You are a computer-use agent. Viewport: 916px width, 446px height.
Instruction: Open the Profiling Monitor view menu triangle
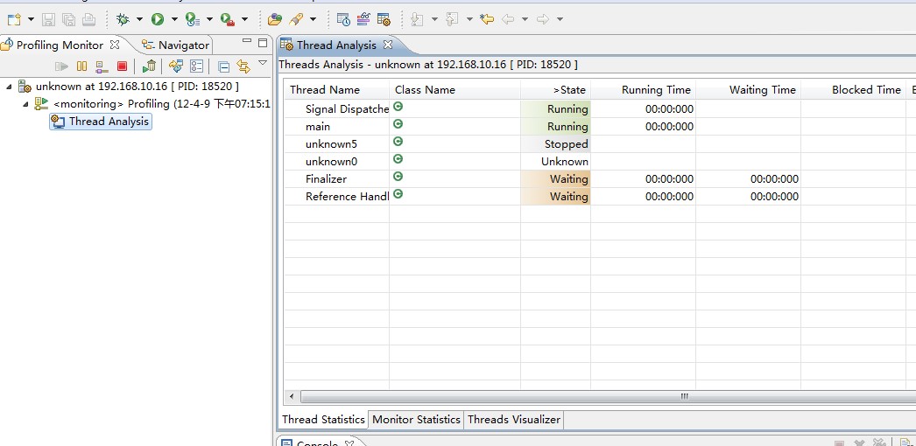pos(263,63)
